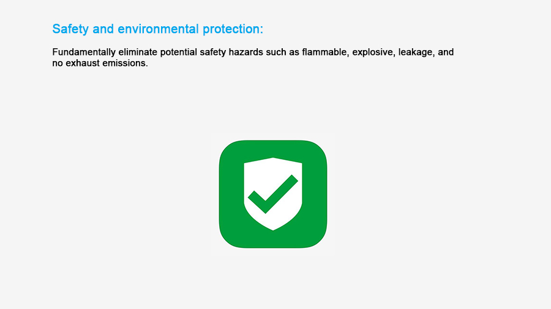Click the word 'explosive,' in the description

pyautogui.click(x=373, y=53)
